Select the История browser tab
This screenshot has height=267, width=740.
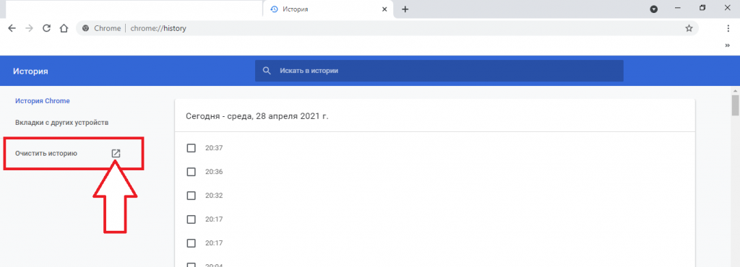(x=328, y=9)
